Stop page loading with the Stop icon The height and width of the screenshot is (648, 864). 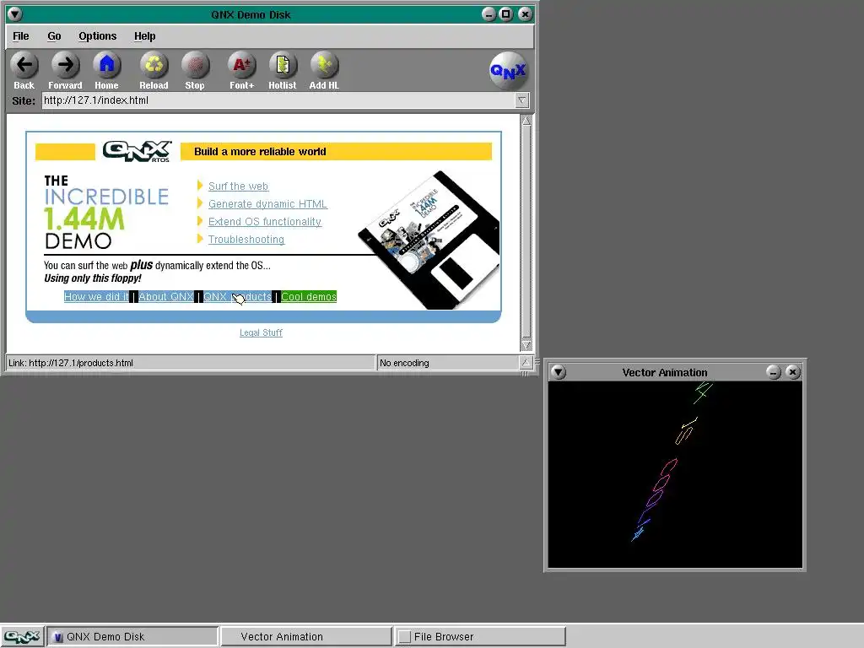[195, 65]
